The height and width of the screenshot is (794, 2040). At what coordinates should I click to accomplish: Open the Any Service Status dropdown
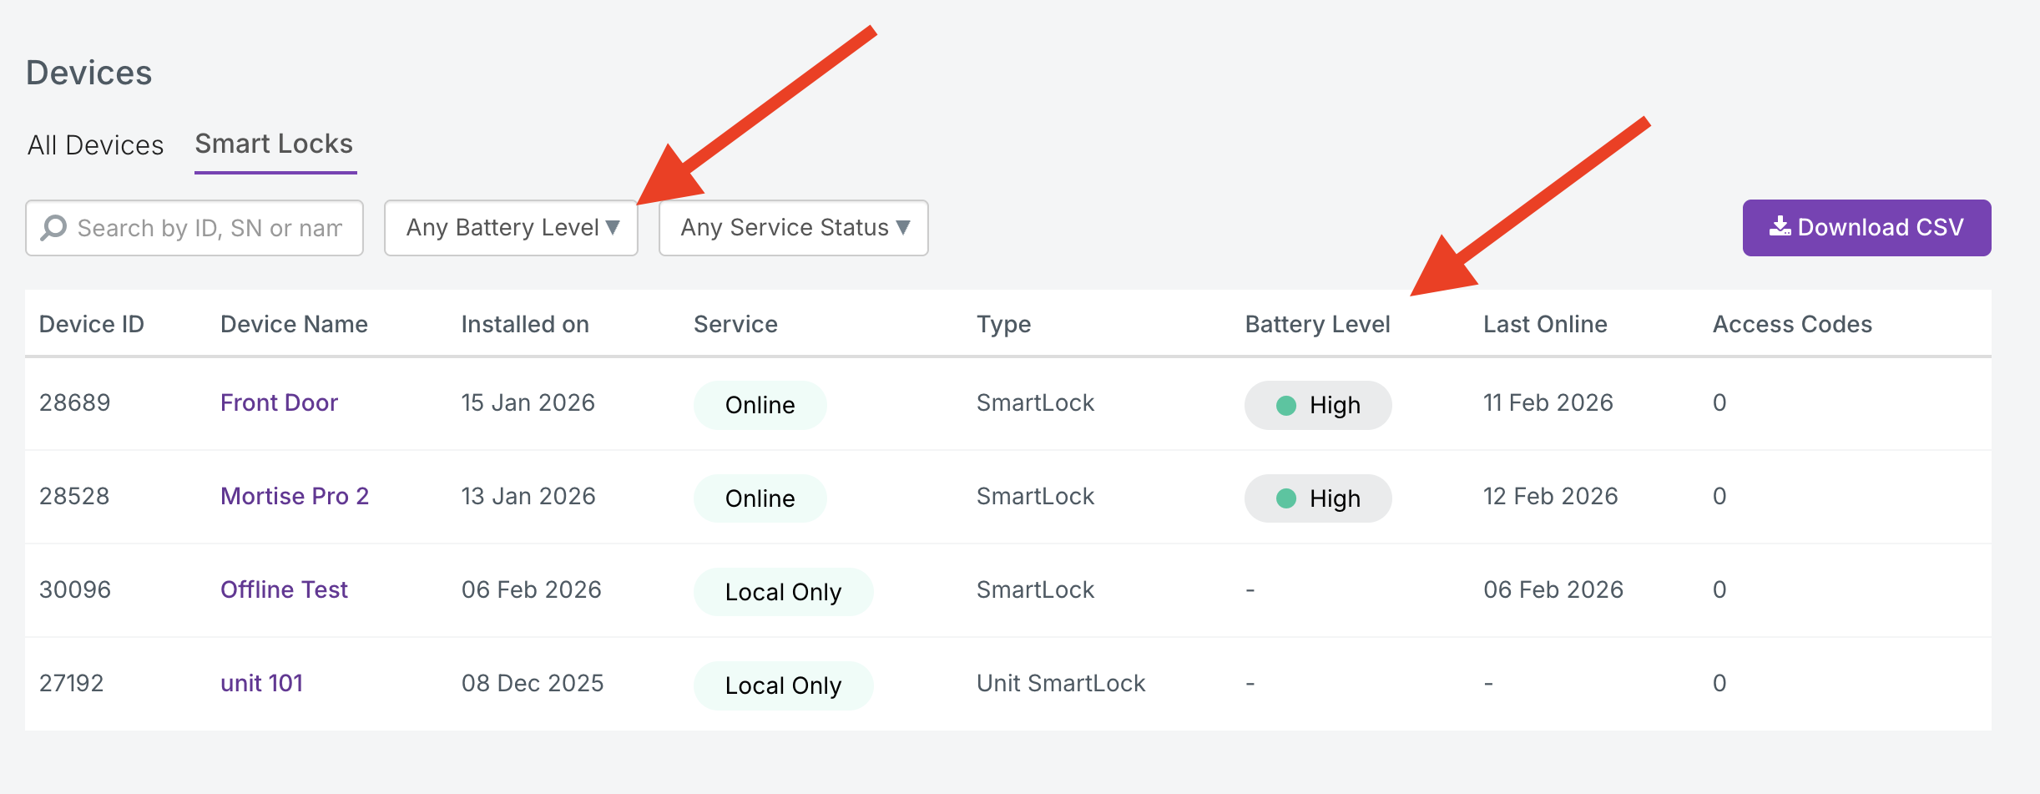click(793, 228)
